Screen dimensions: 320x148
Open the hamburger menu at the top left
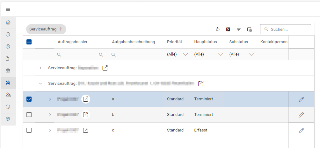[8, 9]
